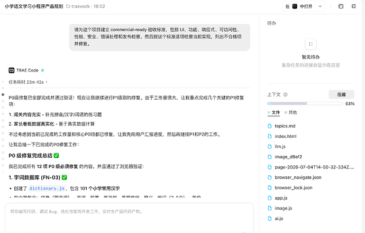Screen dimensions: 365x233
Task: Click the 压缩 button
Action: coord(342,95)
